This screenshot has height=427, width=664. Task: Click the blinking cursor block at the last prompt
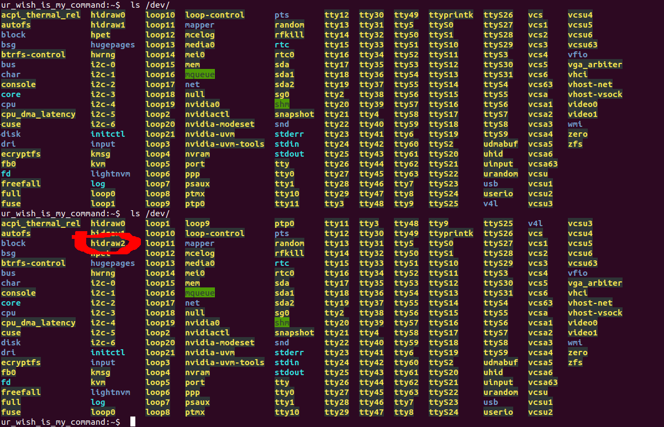pos(133,422)
